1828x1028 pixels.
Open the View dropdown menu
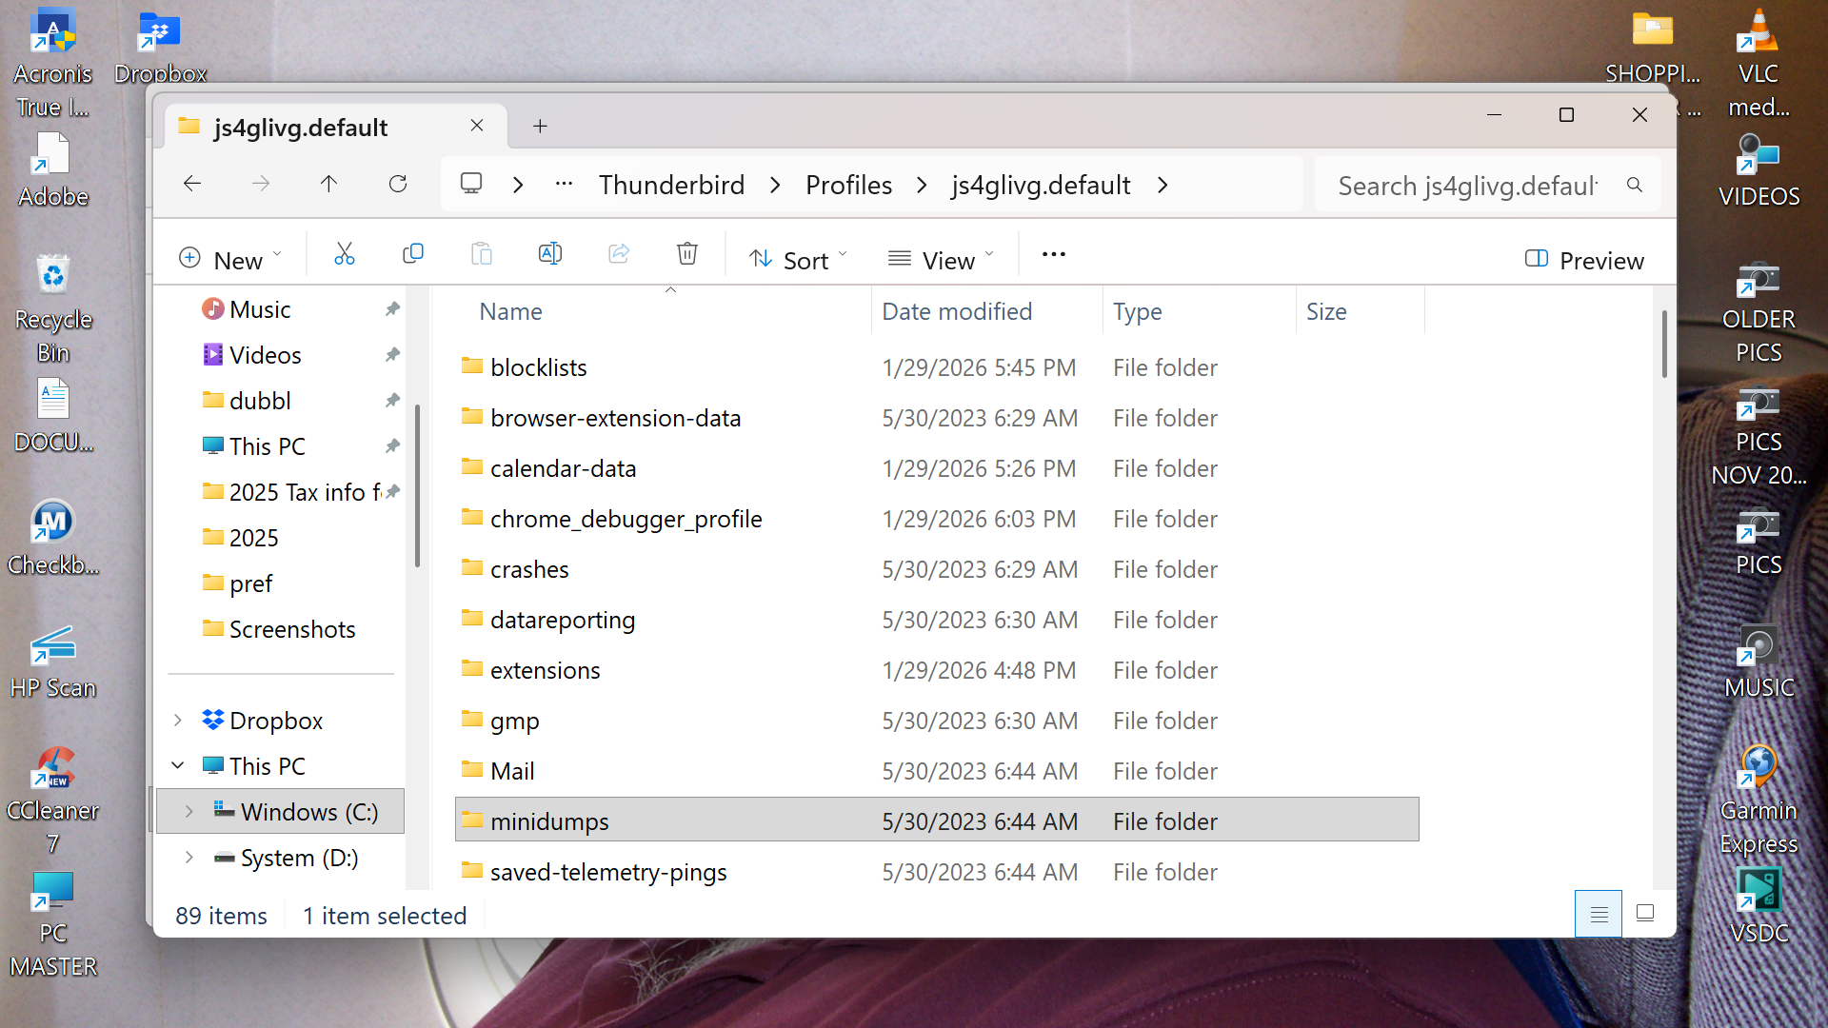pos(940,260)
